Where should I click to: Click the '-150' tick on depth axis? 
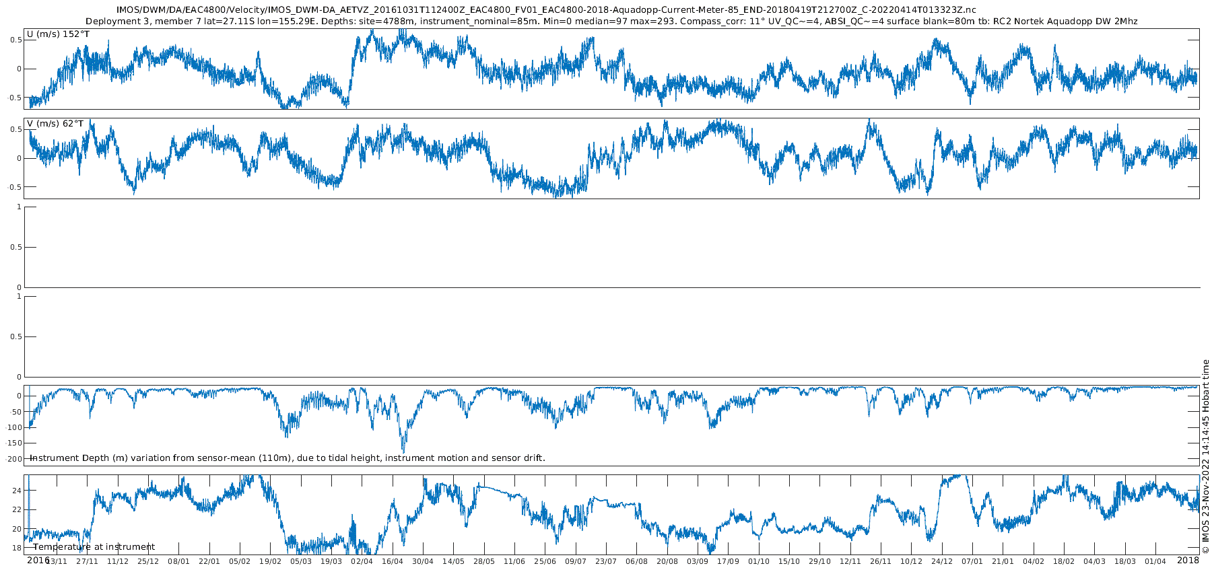pyautogui.click(x=14, y=443)
